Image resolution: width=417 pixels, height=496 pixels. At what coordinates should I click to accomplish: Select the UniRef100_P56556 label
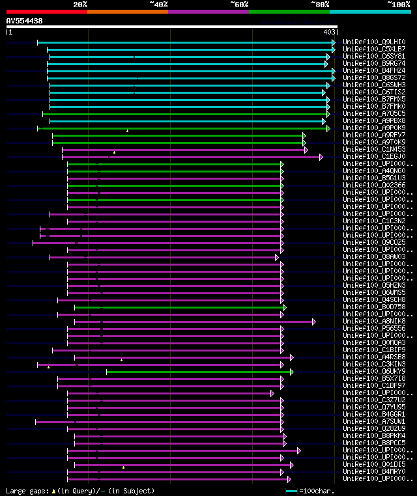[x=374, y=328]
